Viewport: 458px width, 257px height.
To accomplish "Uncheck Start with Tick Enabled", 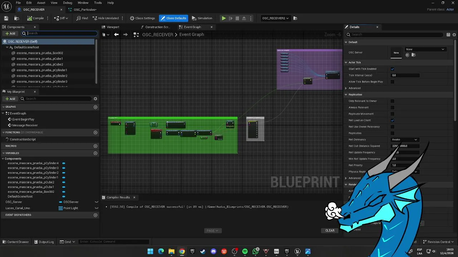I will tap(393, 69).
